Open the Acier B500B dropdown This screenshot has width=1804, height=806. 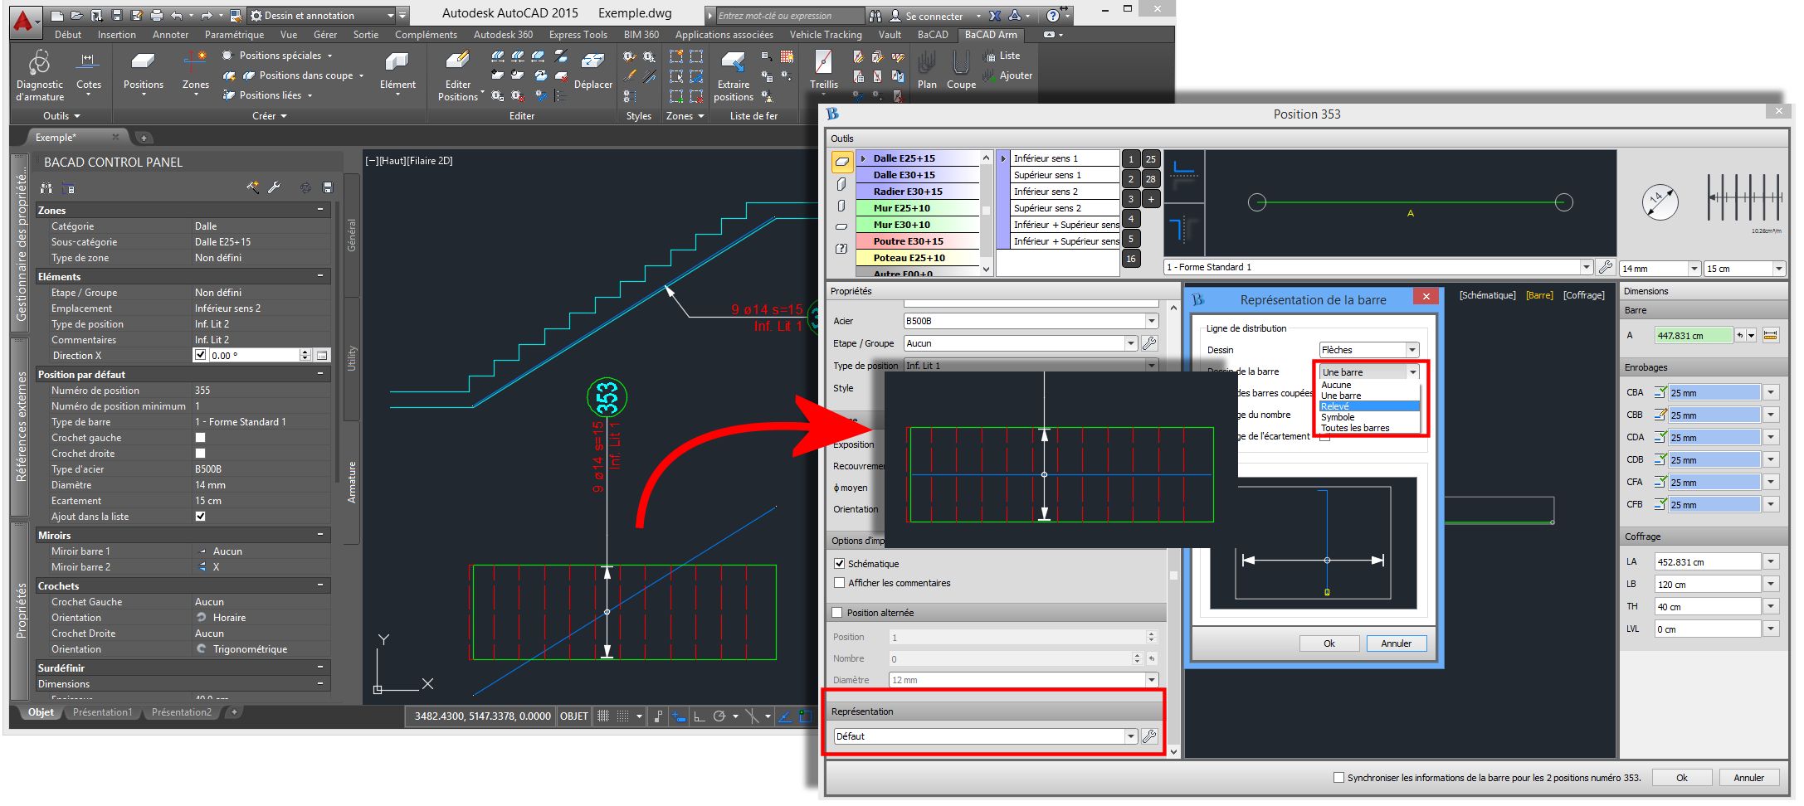point(1151,321)
